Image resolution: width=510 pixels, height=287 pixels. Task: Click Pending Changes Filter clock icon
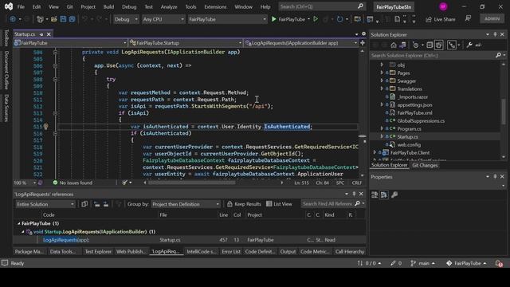click(415, 45)
